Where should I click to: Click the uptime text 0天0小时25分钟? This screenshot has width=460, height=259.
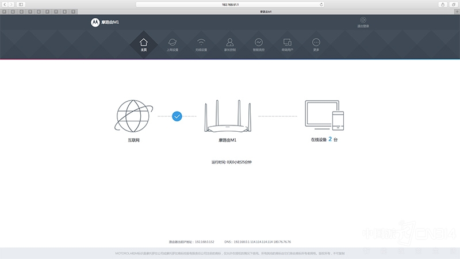[239, 162]
